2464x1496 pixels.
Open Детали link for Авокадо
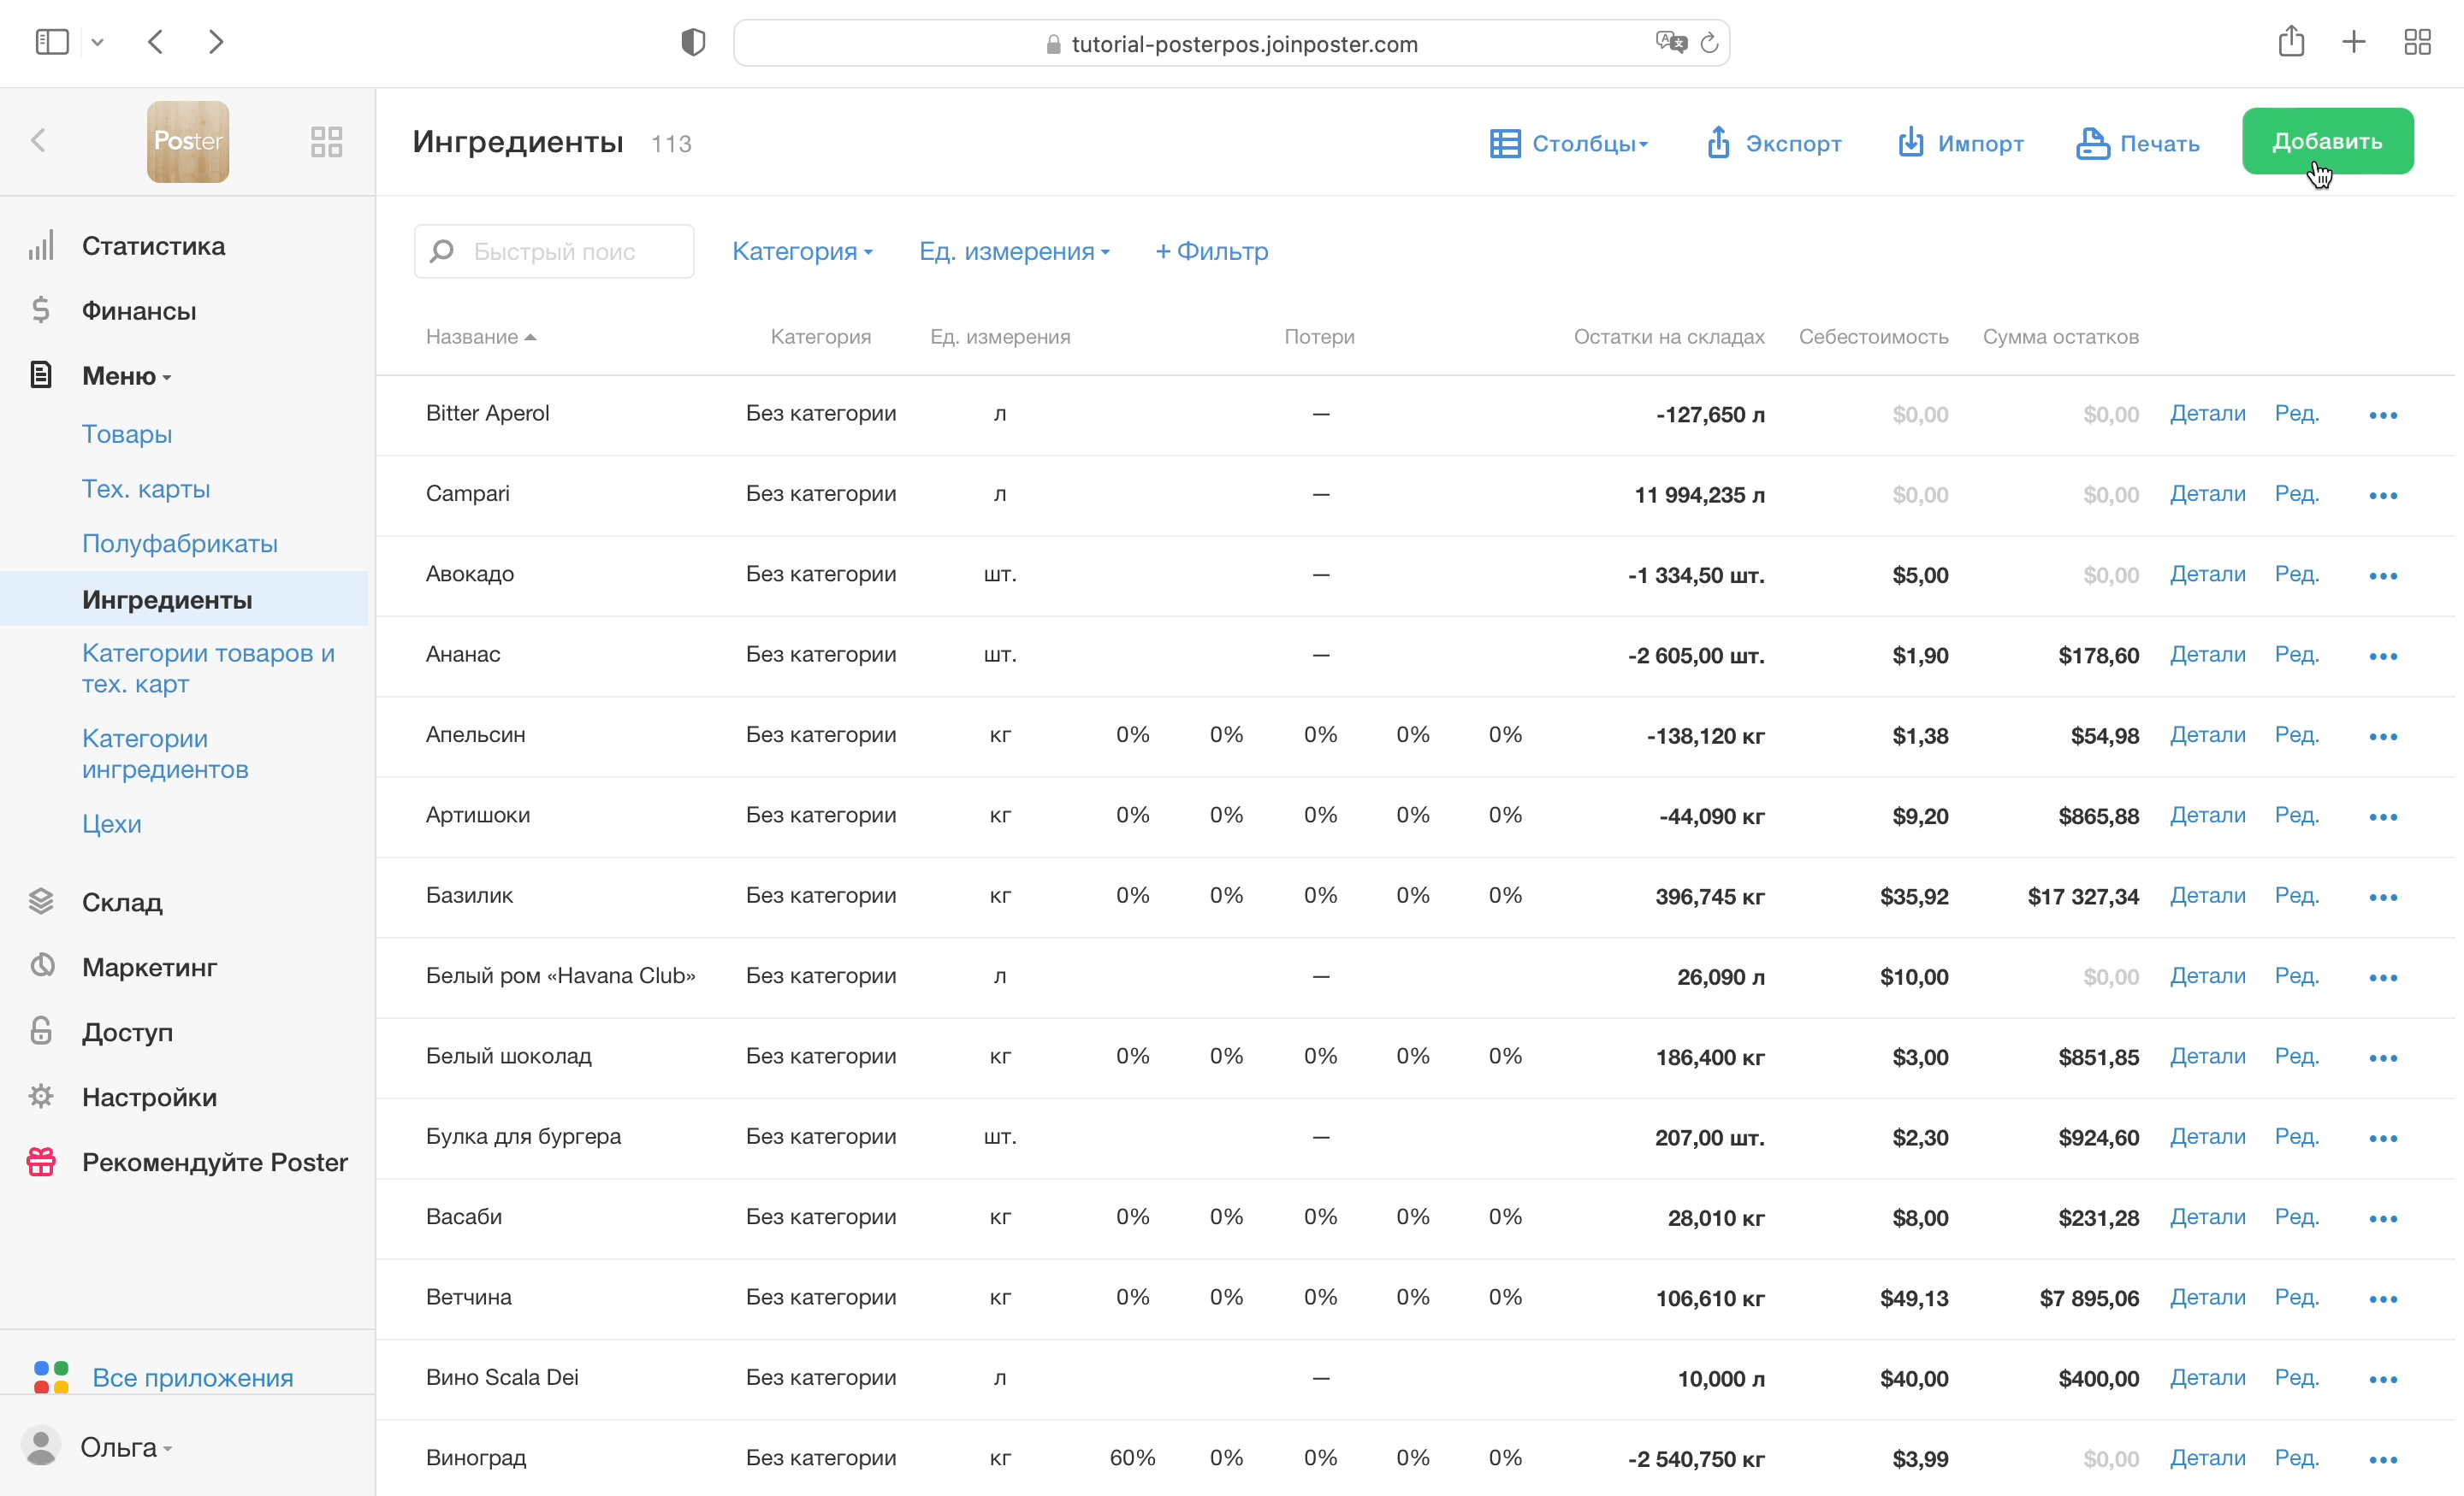[2207, 574]
